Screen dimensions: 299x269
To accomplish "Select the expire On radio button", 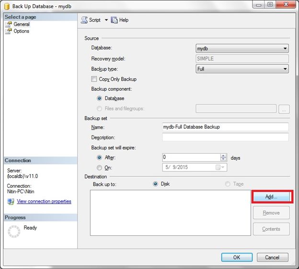I will pos(99,168).
